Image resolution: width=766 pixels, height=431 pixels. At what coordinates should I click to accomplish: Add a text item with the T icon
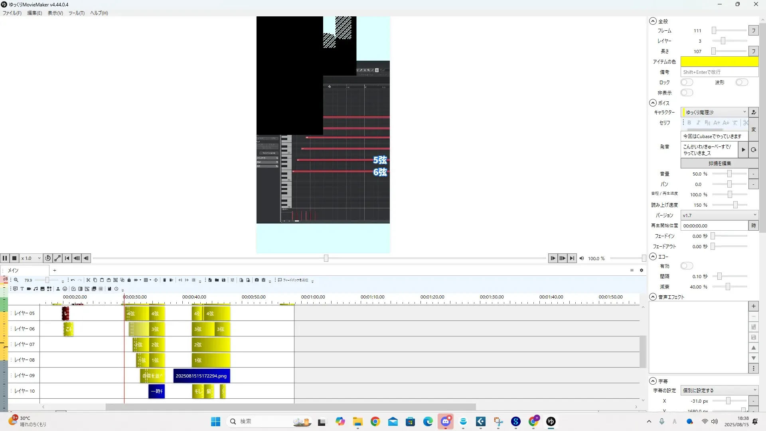point(22,289)
